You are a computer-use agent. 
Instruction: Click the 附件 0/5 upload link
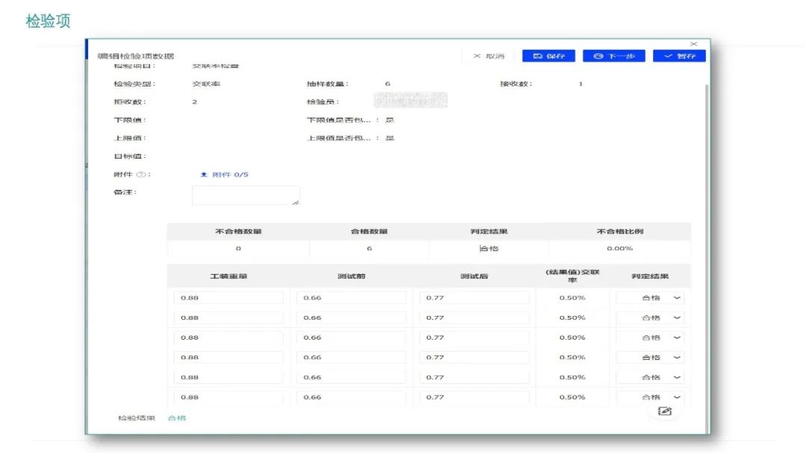pyautogui.click(x=224, y=174)
